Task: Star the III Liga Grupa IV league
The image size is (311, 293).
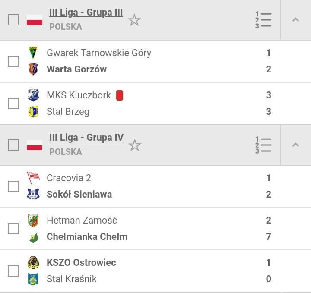Action: click(x=135, y=145)
